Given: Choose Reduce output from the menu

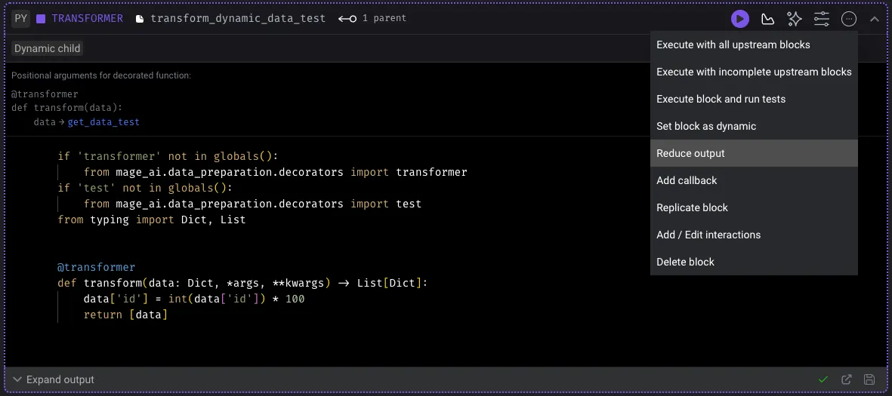Looking at the screenshot, I should click(754, 153).
